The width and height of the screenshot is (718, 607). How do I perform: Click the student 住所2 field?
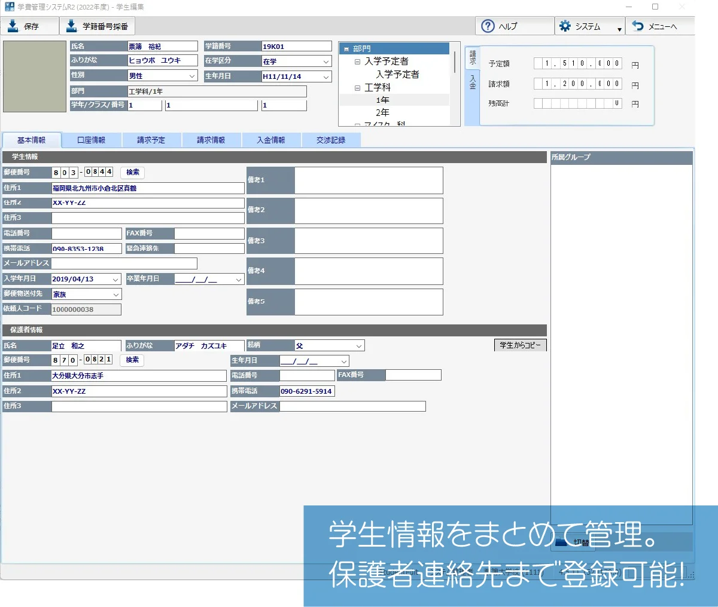[148, 203]
